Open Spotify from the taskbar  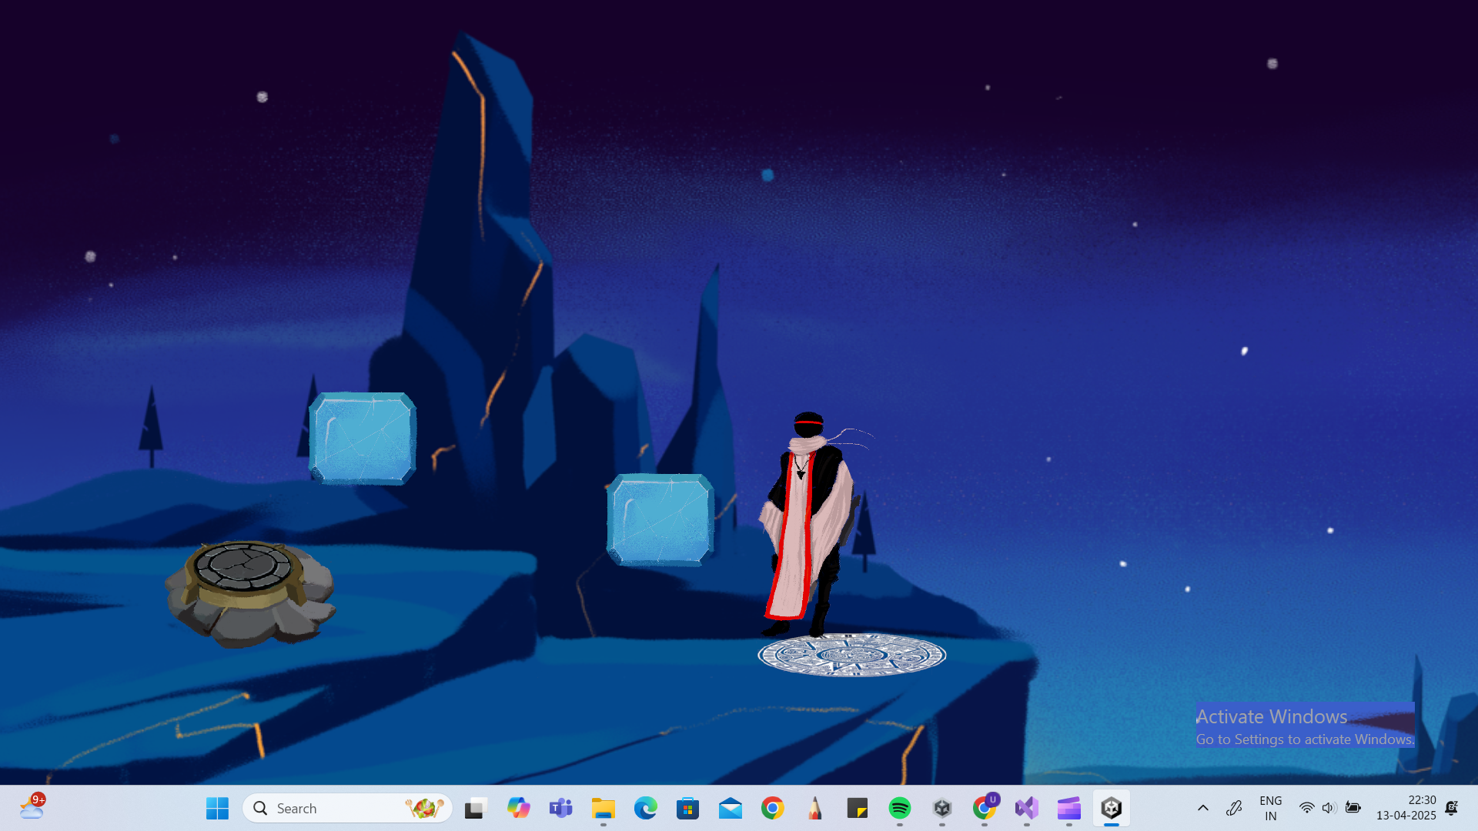point(899,808)
